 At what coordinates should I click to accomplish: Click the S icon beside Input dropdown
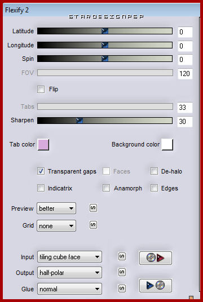pyautogui.click(x=122, y=256)
